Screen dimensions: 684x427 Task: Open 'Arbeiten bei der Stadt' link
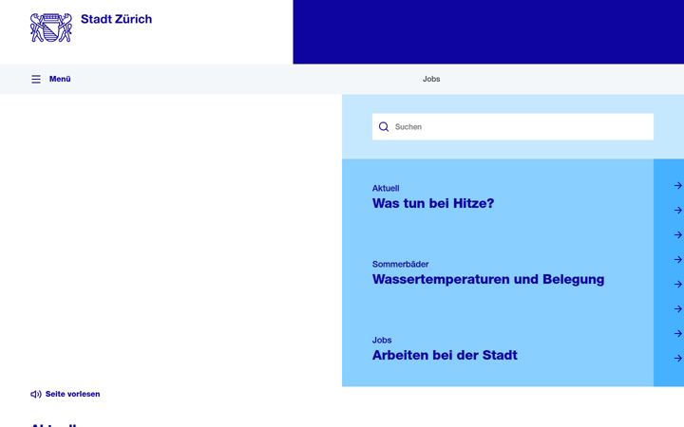[445, 355]
